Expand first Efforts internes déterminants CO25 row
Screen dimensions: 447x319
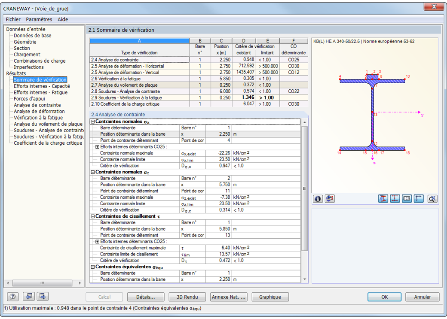pyautogui.click(x=97, y=147)
